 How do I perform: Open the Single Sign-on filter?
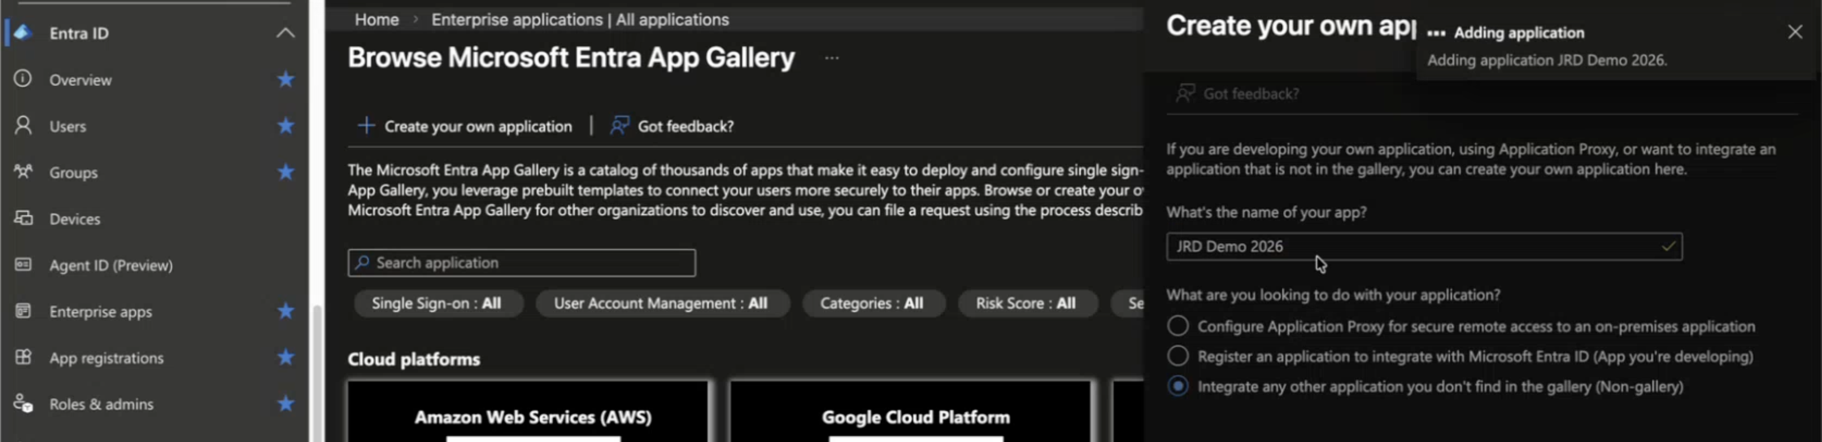tap(438, 303)
